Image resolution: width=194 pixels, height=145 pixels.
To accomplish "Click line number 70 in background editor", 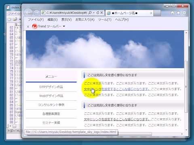I will (x=11, y=54).
